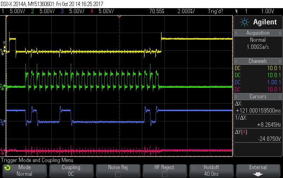This screenshot has height=178, width=283.
Task: Click the ΔX cursor value +121.000159500ms
Action: pos(258,110)
